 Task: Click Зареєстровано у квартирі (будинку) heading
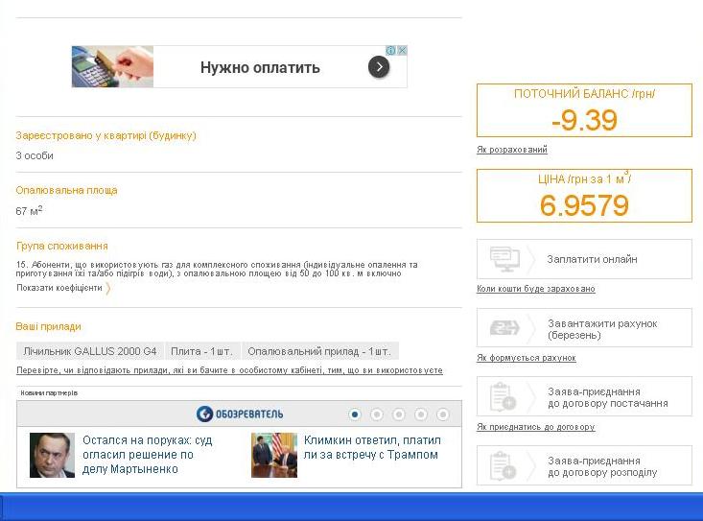(105, 136)
